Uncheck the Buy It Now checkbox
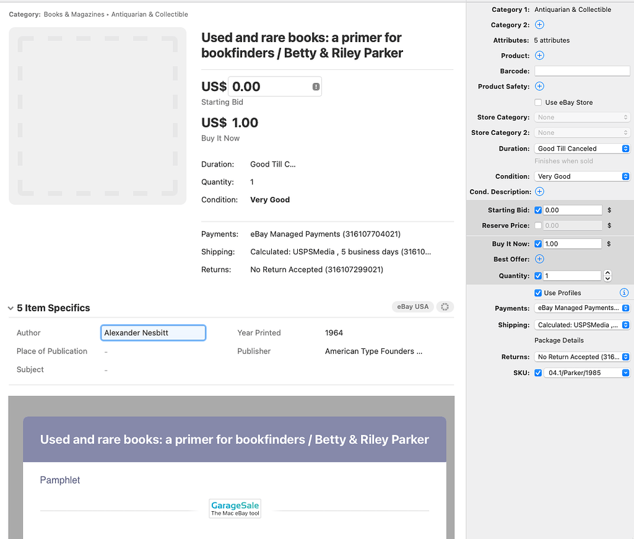This screenshot has height=539, width=634. pyautogui.click(x=538, y=243)
